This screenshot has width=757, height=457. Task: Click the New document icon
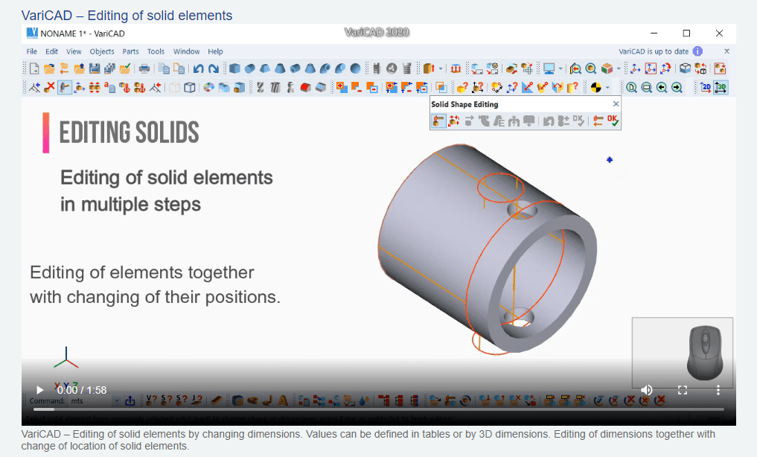click(x=34, y=68)
